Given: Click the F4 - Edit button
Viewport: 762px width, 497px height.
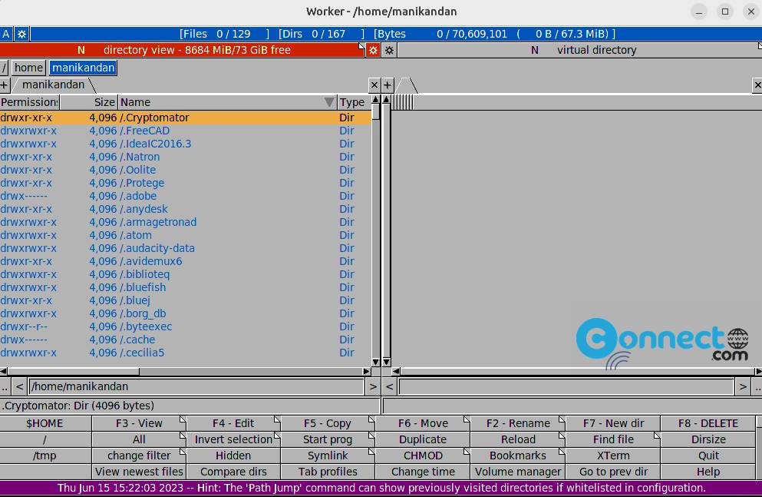Looking at the screenshot, I should [233, 423].
